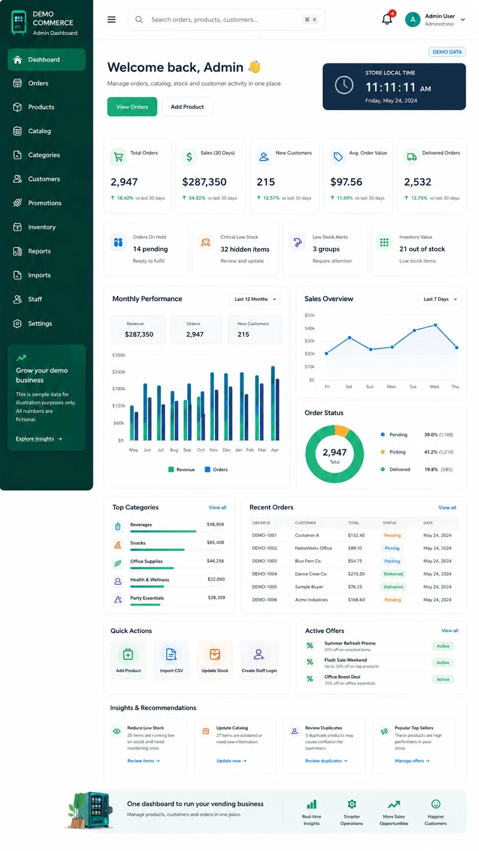479x851 pixels.
Task: Click the Create Staff Login icon
Action: coord(259,654)
